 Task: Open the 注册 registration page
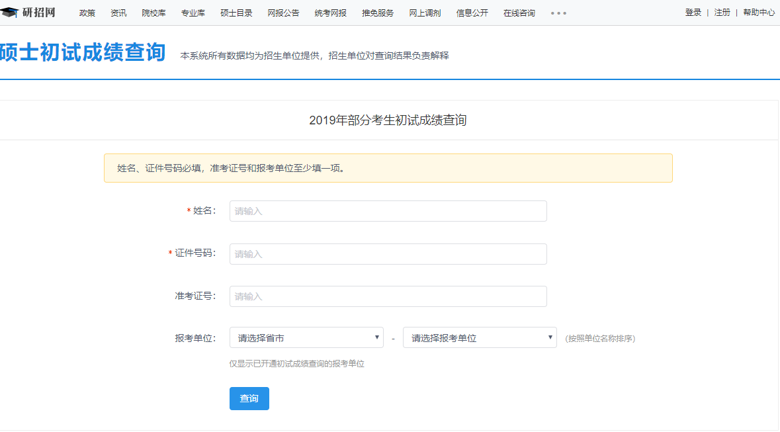(x=722, y=12)
